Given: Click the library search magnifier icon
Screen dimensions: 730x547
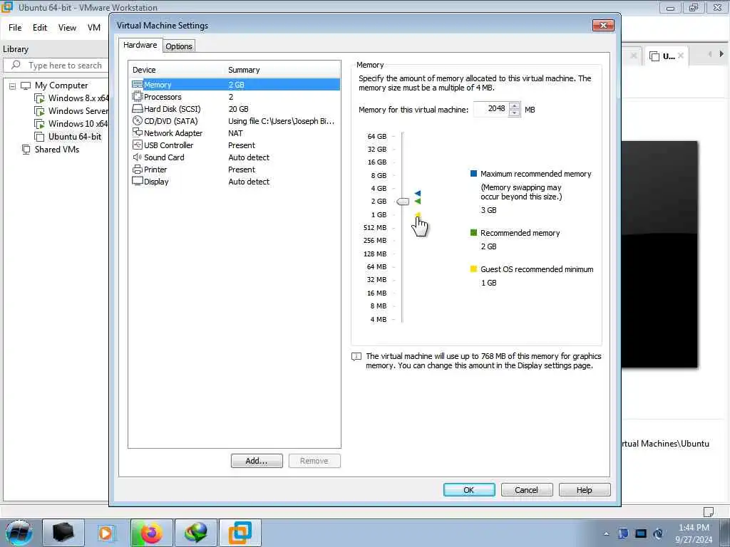Looking at the screenshot, I should tap(16, 65).
